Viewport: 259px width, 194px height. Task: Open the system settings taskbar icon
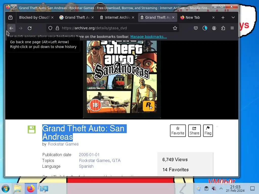click(44, 188)
